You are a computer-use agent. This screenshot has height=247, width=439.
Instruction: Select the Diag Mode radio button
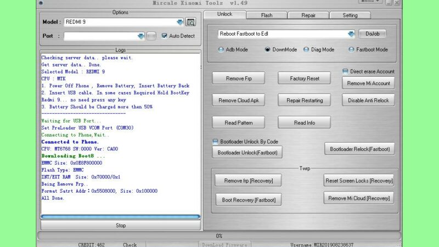tap(306, 49)
